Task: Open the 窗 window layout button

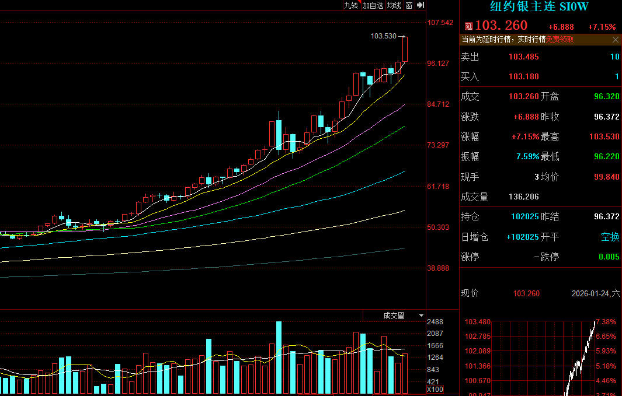Action: pos(409,5)
